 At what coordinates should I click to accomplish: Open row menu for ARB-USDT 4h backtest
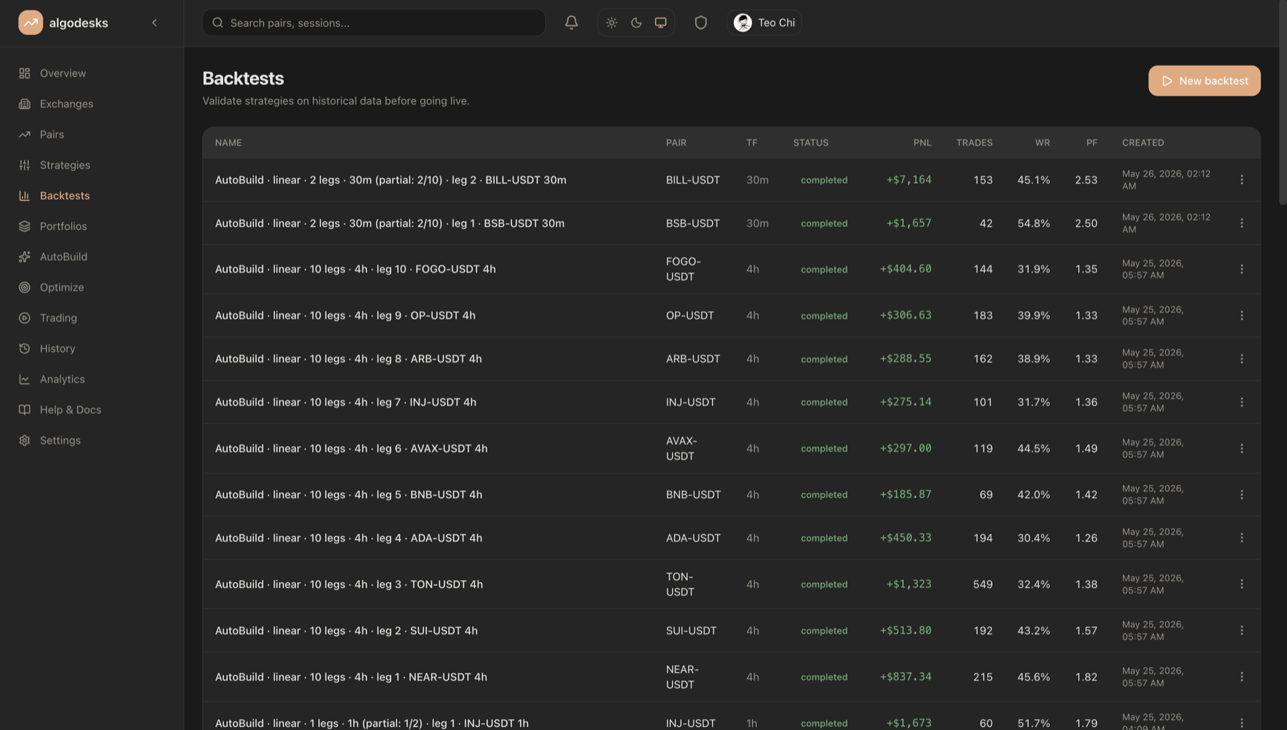[1242, 359]
